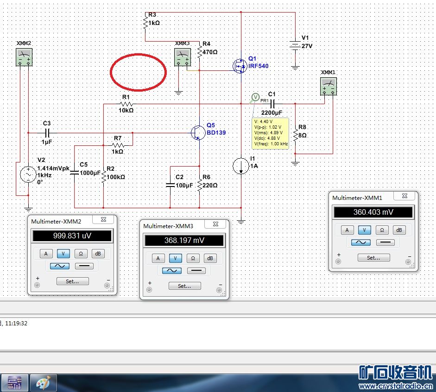Select the I1 current source symbol

pos(241,166)
